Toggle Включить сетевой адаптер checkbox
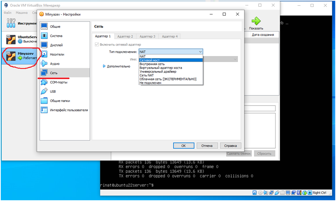The image size is (336, 201). point(97,45)
